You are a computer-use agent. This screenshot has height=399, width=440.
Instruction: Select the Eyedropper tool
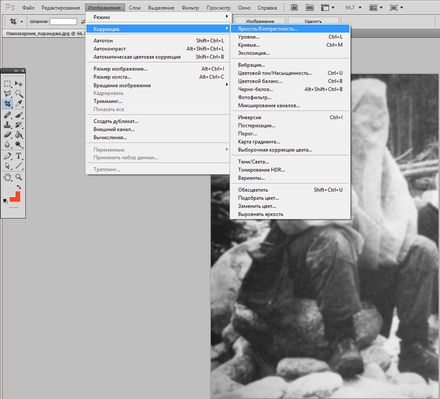pos(19,103)
